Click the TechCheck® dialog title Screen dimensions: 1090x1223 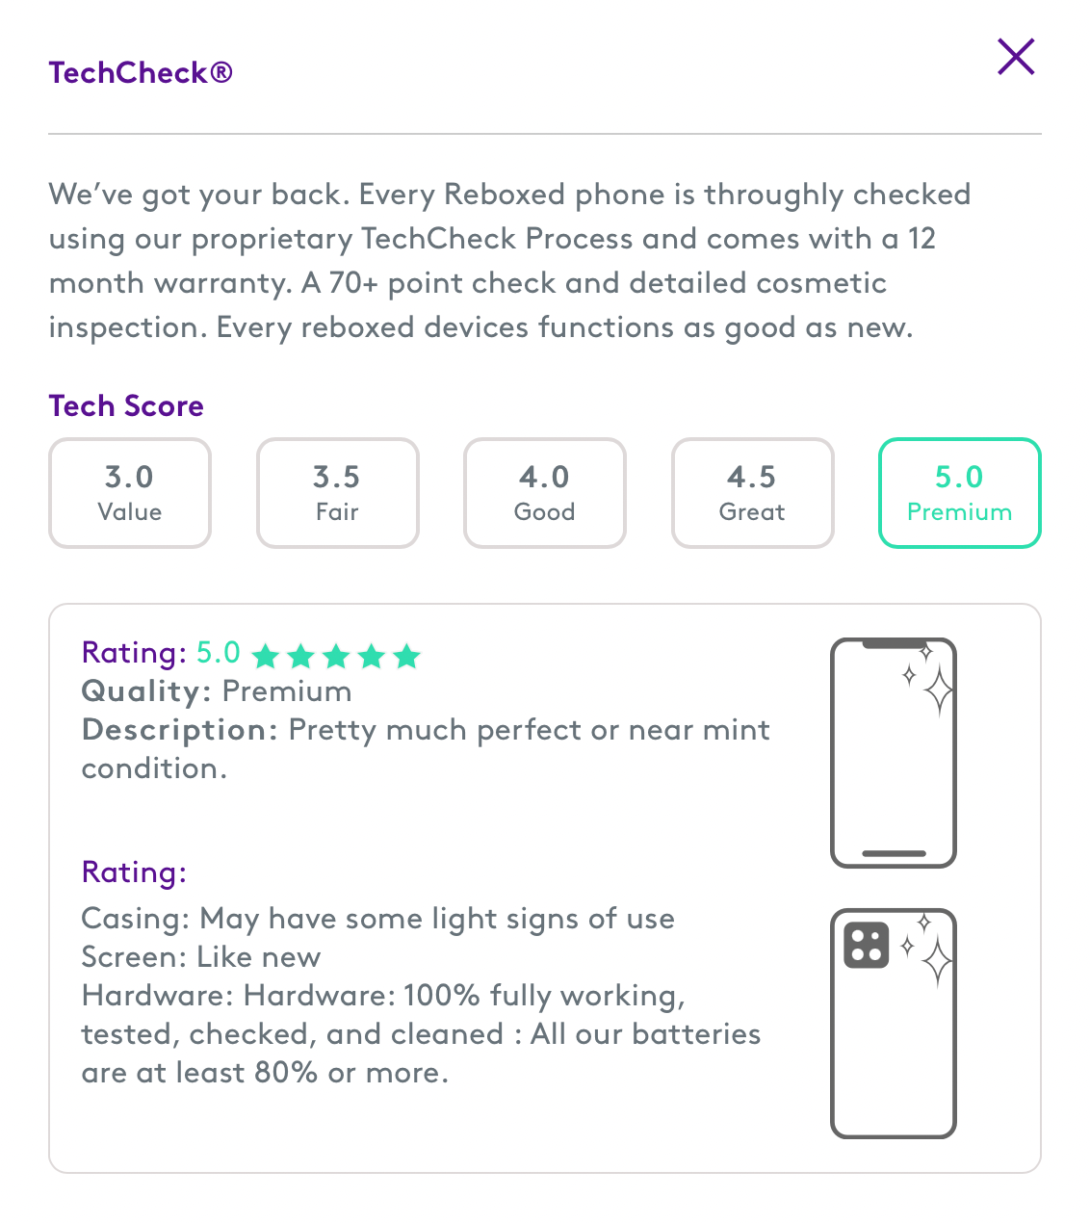(x=141, y=73)
